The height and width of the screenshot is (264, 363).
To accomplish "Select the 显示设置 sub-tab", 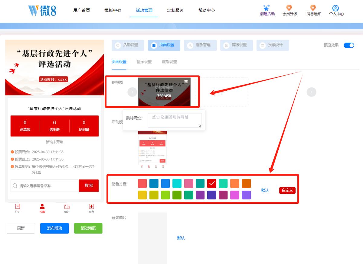I will point(144,62).
